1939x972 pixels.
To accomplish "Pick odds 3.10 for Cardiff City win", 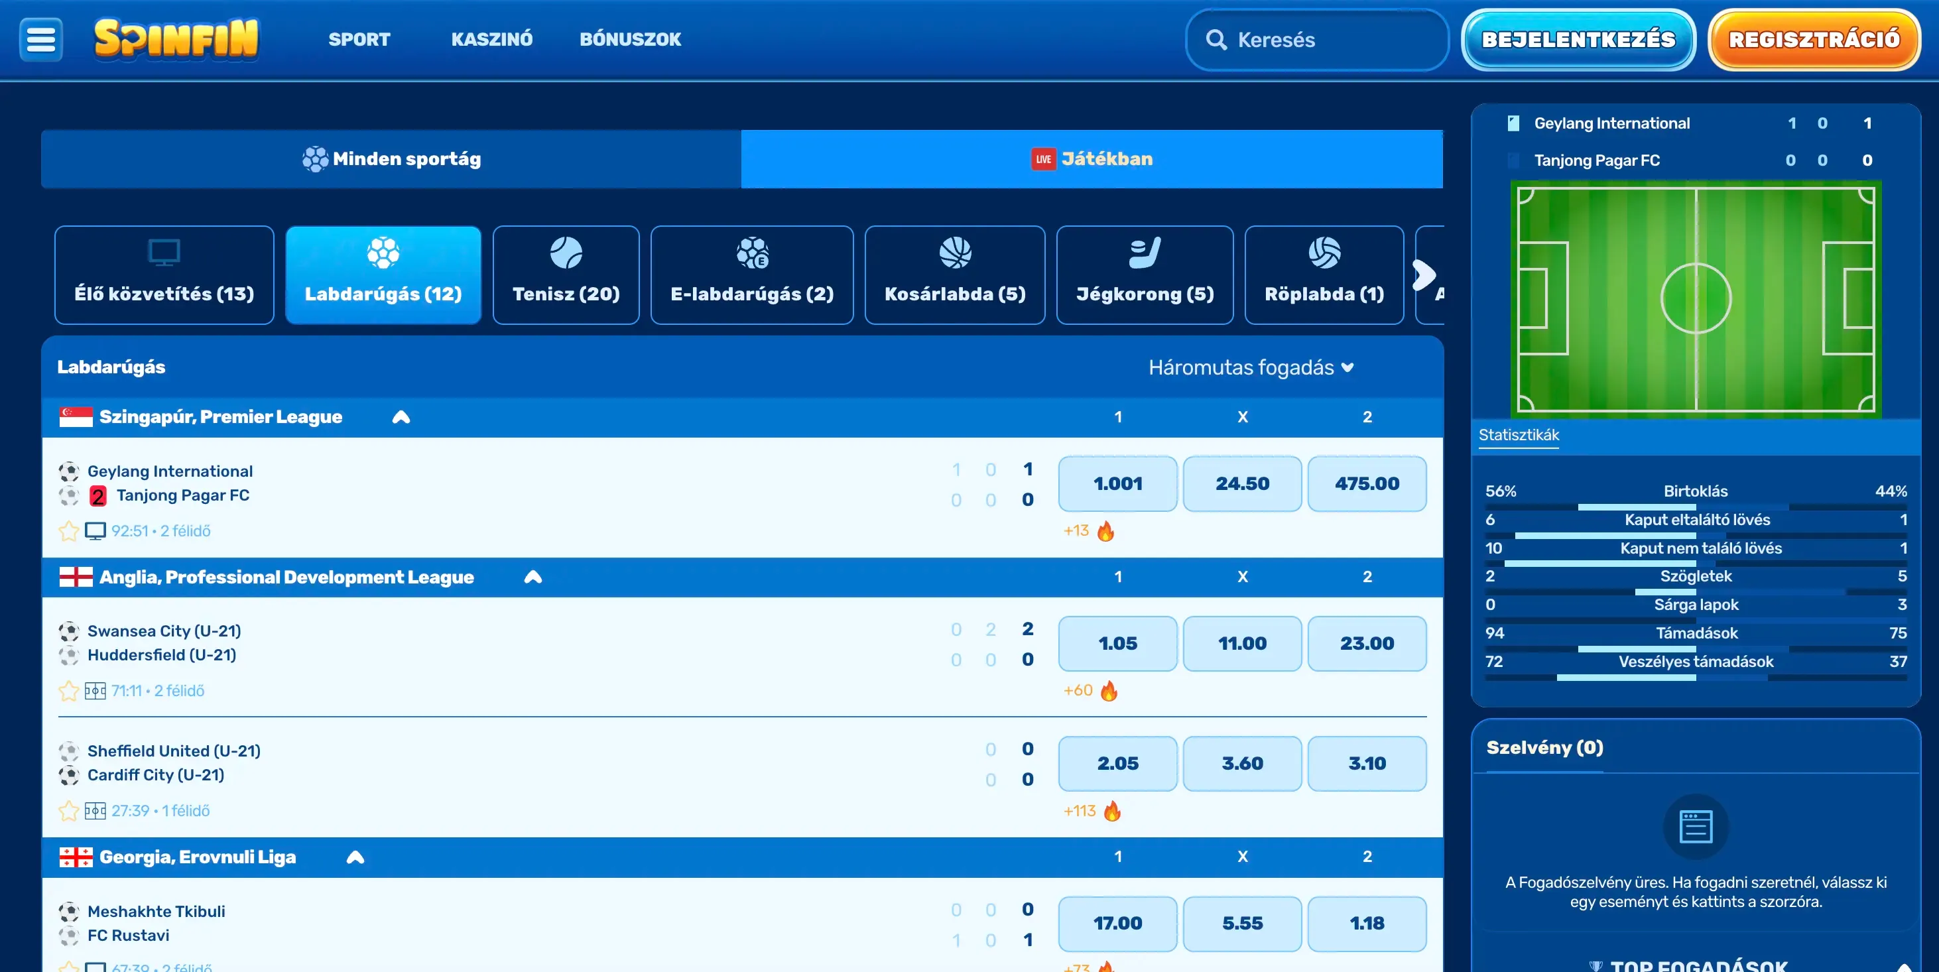I will [1367, 764].
